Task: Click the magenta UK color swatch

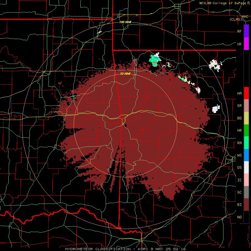Action: pos(246,44)
